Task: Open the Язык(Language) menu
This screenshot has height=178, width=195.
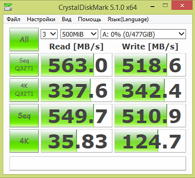Action: [x=128, y=19]
